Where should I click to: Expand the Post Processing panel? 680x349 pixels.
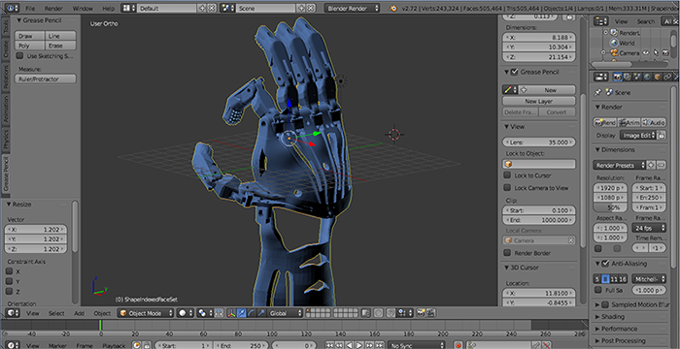(x=623, y=341)
